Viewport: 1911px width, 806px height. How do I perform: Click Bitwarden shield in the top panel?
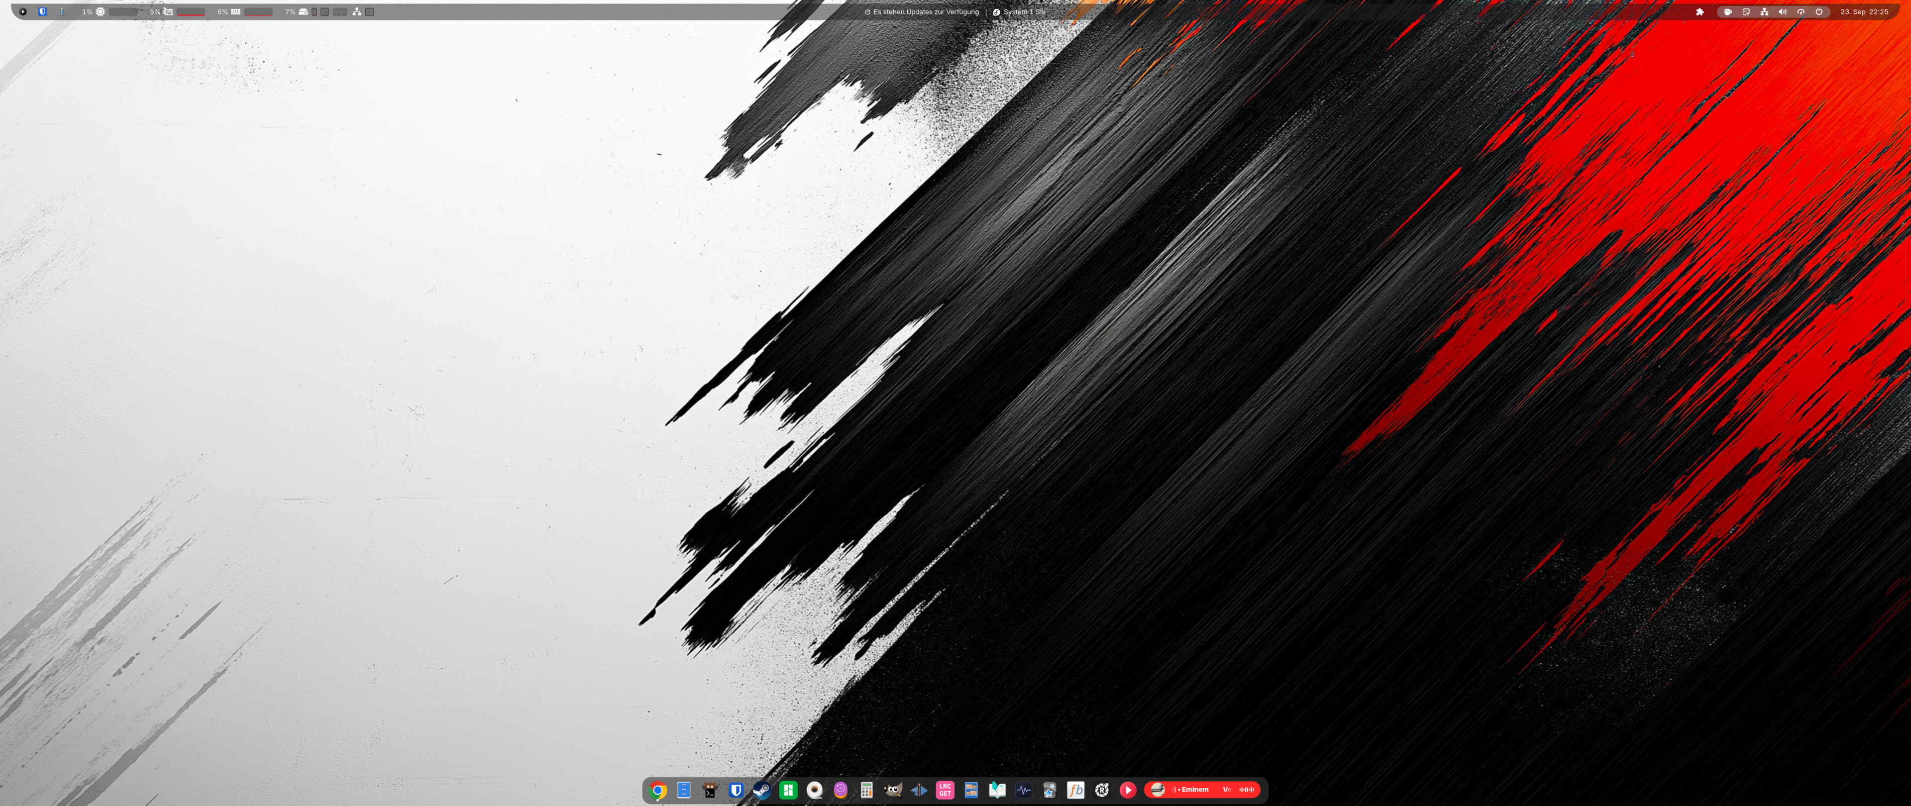pos(42,12)
